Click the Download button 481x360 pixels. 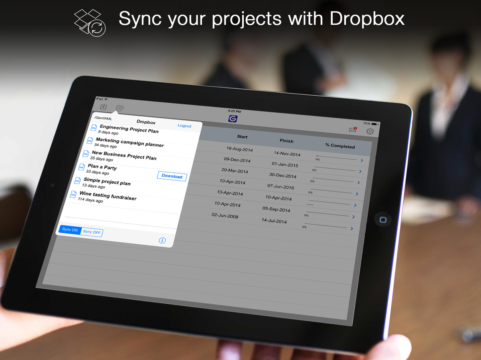coord(172,176)
